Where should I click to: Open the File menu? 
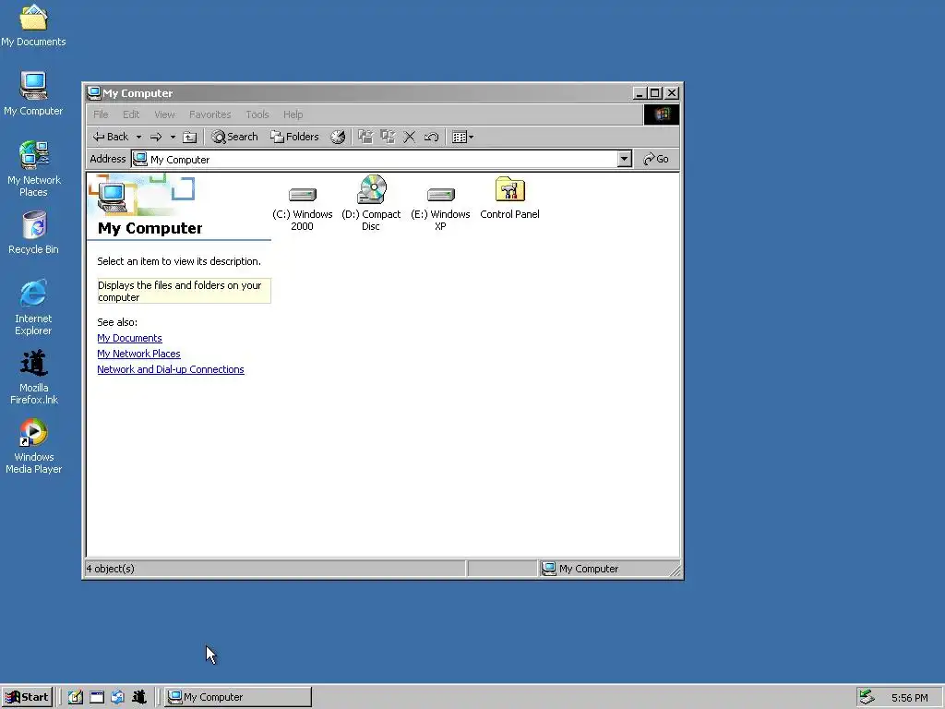tap(101, 114)
